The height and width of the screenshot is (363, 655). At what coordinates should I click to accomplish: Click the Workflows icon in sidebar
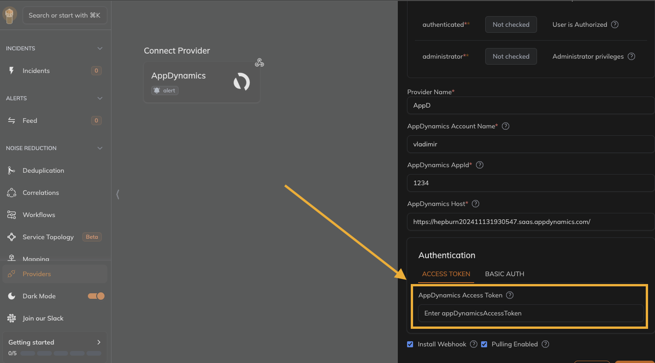coord(12,215)
